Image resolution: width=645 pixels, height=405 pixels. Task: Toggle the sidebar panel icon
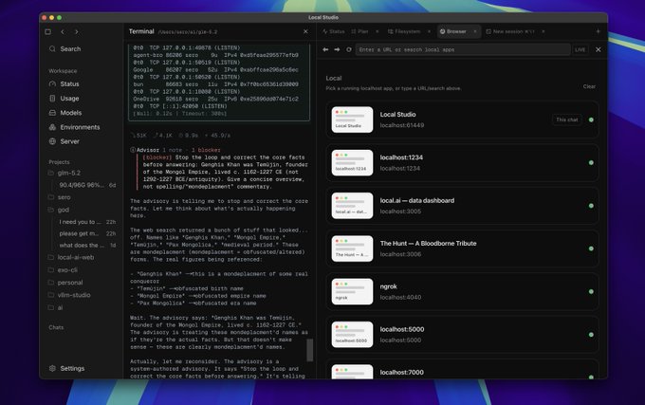click(48, 31)
